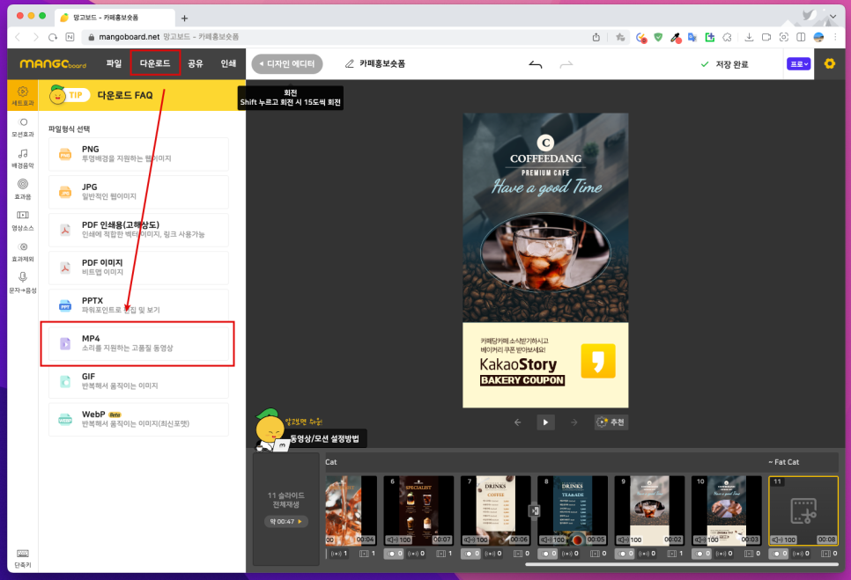Image resolution: width=851 pixels, height=580 pixels.
Task: Click the undo arrow in the editor toolbar
Action: (x=535, y=64)
